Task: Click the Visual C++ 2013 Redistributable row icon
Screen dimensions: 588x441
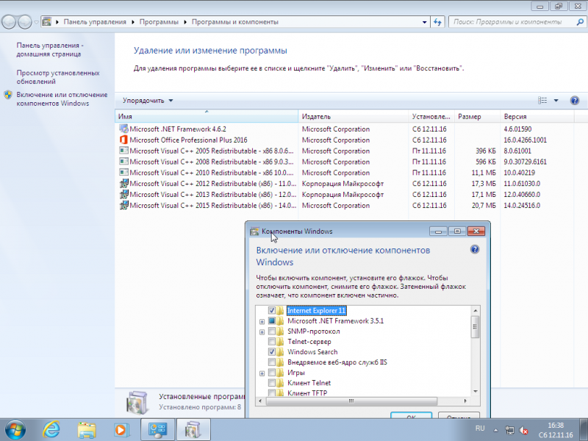Action: click(x=123, y=194)
